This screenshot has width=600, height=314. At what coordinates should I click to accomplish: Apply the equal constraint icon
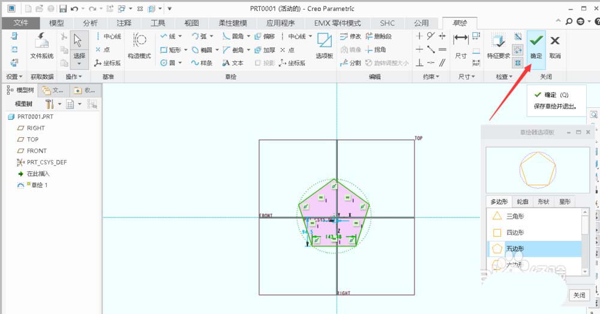pos(442,50)
